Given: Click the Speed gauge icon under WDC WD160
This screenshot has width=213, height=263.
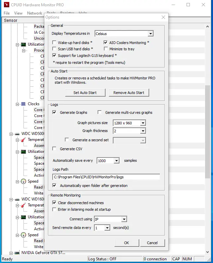Looking at the screenshot, I should pos(23,235).
